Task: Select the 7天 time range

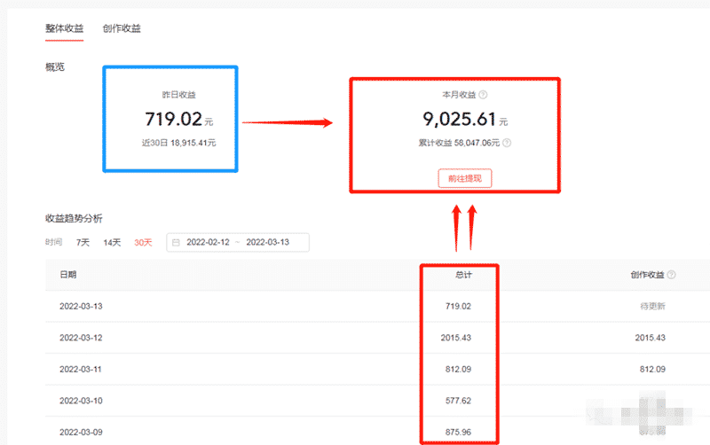Action: click(x=83, y=242)
